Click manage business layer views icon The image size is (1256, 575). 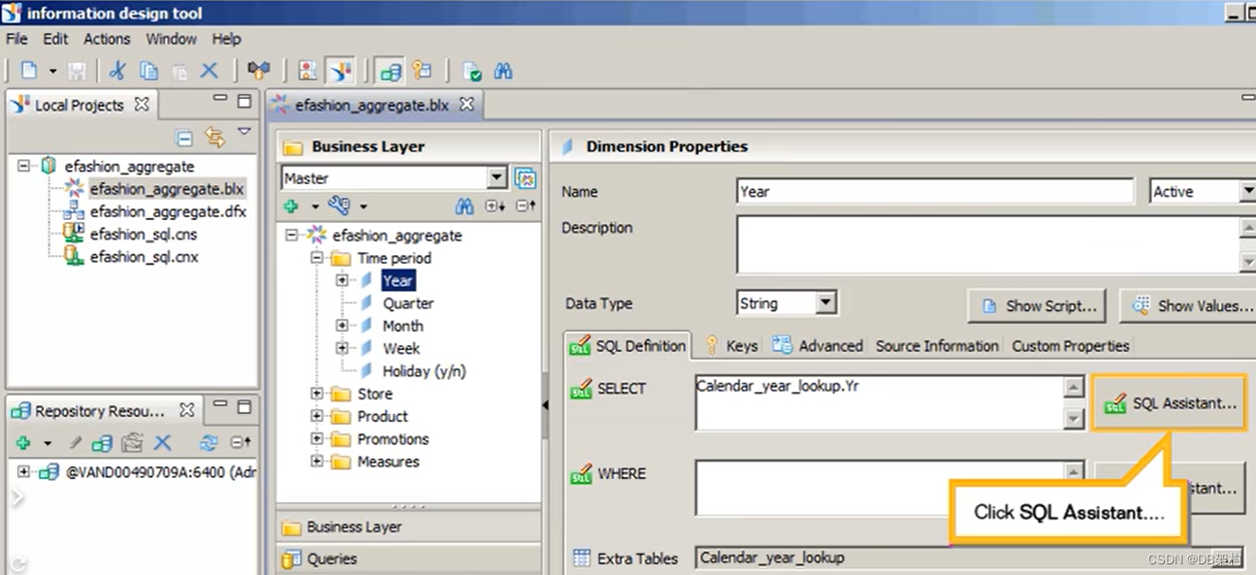tap(526, 178)
